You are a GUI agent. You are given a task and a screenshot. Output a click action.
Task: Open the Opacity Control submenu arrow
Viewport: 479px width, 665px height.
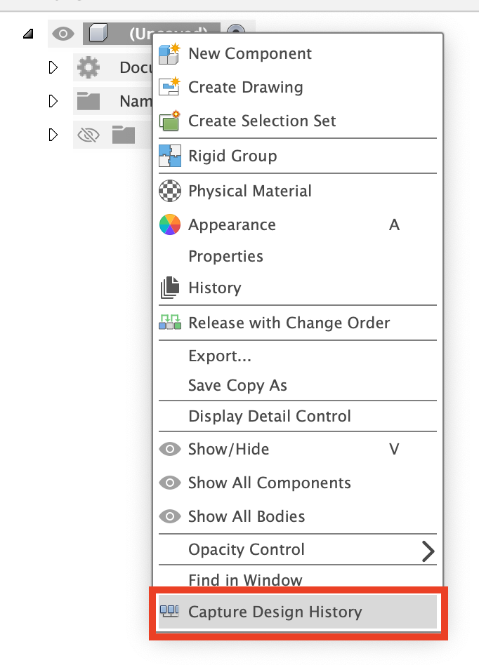(x=428, y=551)
